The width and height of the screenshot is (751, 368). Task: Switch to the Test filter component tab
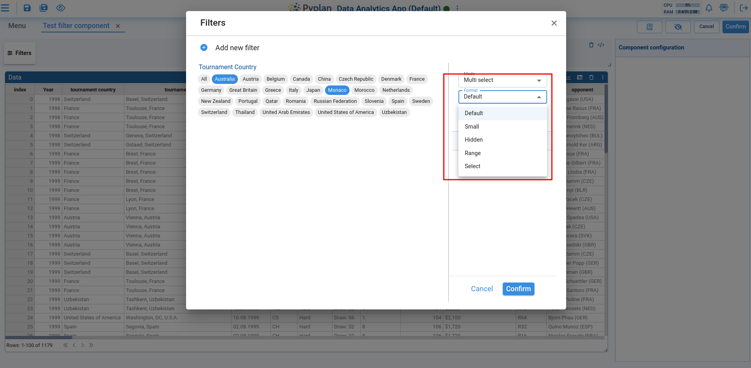(76, 26)
